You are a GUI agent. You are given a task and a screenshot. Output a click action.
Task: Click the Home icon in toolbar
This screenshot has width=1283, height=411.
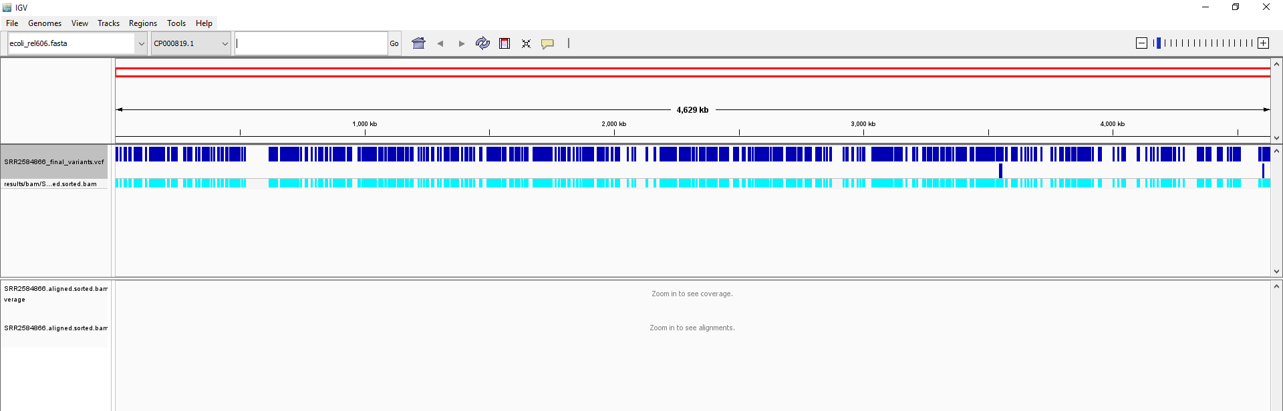pyautogui.click(x=418, y=43)
